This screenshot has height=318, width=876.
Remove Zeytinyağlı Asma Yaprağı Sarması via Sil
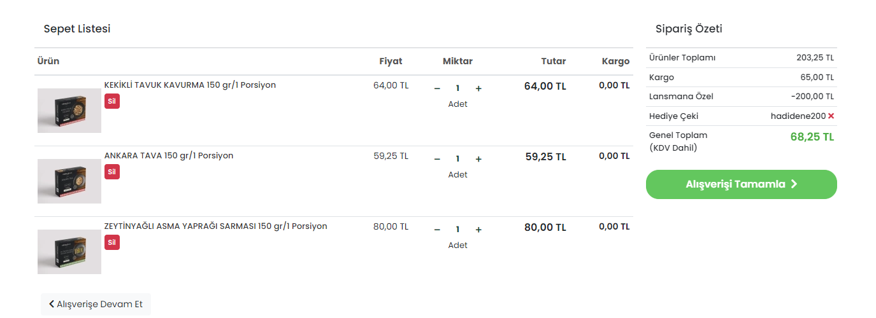click(x=112, y=242)
